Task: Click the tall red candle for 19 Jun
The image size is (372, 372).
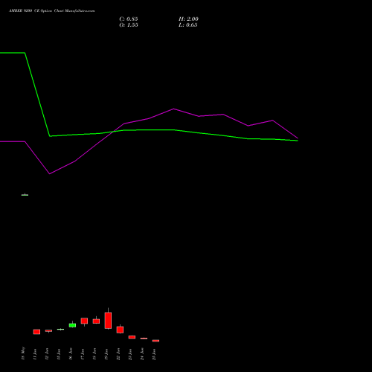Action: tap(108, 321)
